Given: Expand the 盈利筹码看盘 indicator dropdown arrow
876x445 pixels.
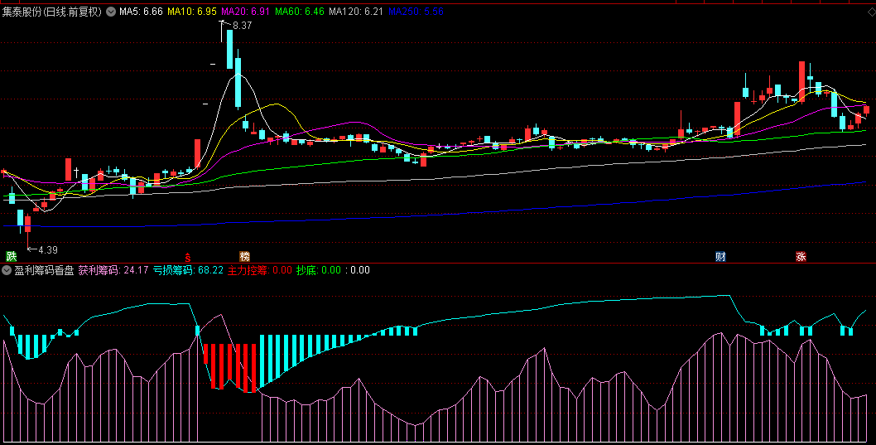Looking at the screenshot, I should [7, 271].
